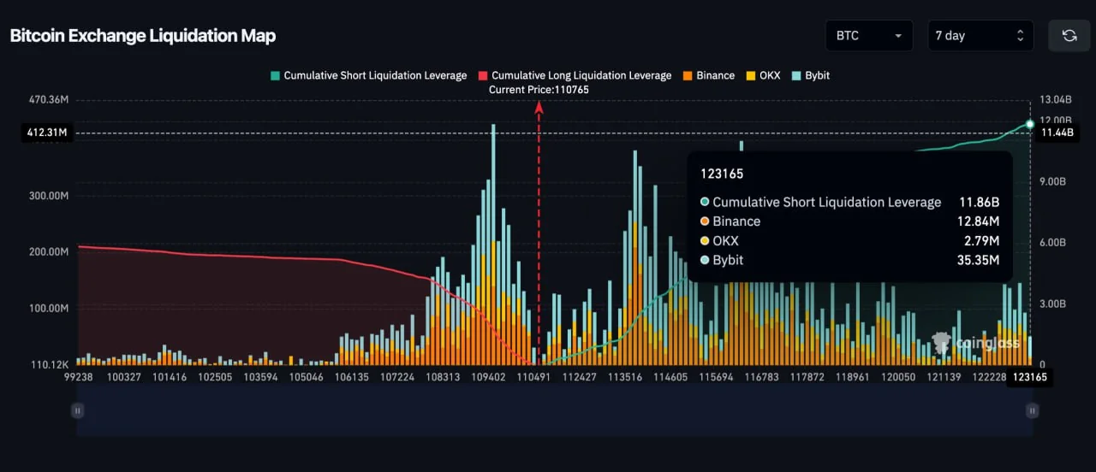This screenshot has height=472, width=1096.
Task: Click the middle of the zoom slider track
Action: 554,410
